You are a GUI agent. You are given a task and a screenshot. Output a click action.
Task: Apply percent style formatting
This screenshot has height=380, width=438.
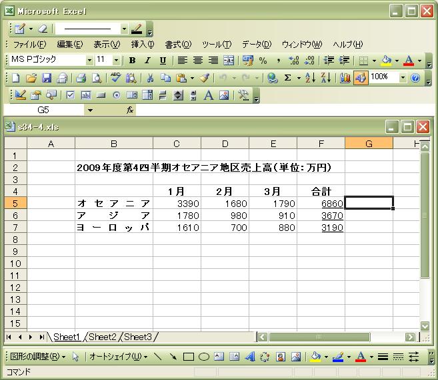point(263,60)
